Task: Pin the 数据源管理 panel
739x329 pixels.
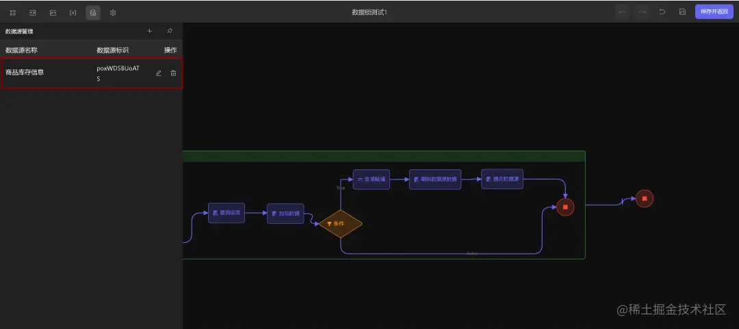Action: click(x=170, y=31)
